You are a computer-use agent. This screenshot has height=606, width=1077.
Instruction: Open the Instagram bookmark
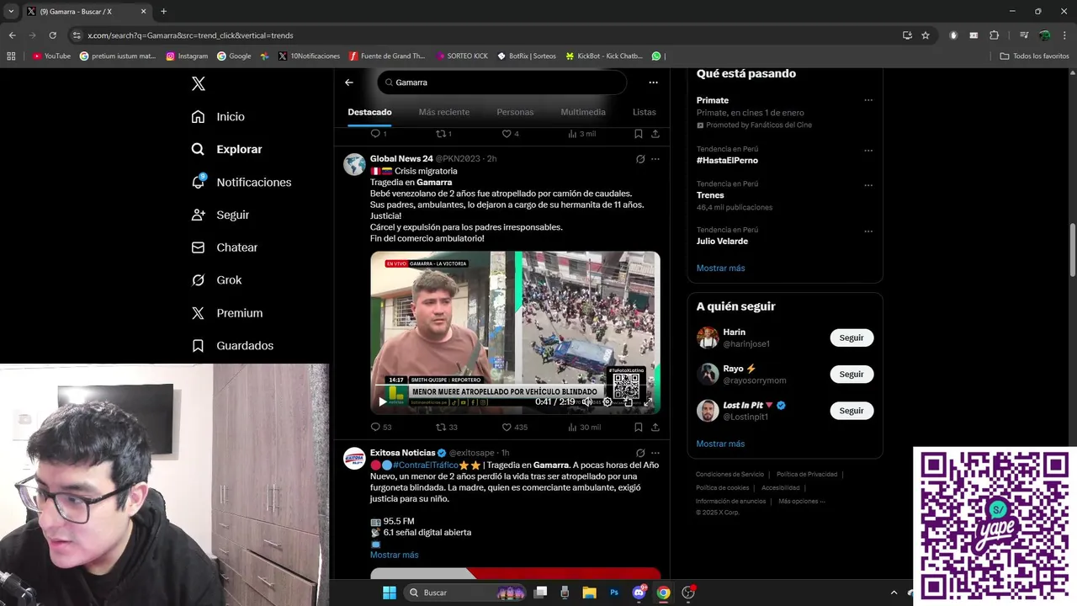pos(187,56)
